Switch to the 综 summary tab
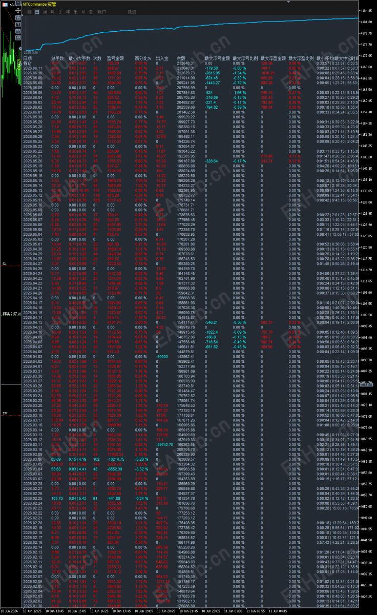This screenshot has width=377, height=615. click(x=30, y=12)
